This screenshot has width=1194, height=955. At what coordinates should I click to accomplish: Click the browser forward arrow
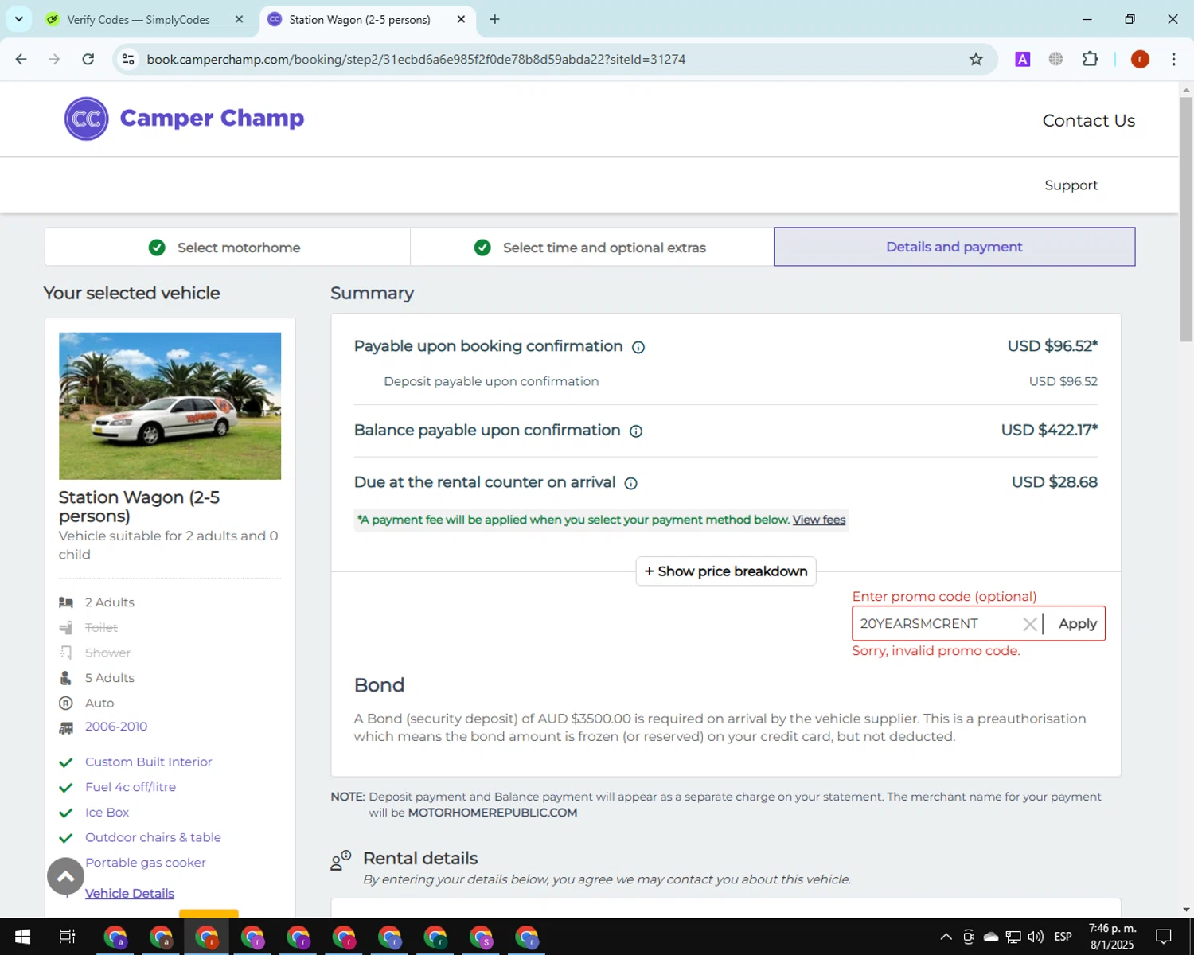pyautogui.click(x=54, y=59)
